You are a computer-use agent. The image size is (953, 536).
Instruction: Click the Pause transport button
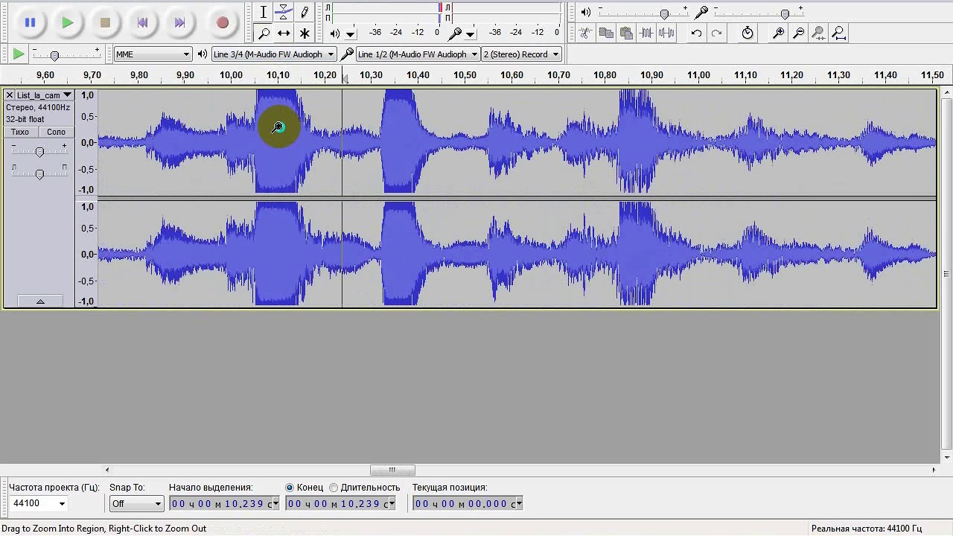click(30, 22)
